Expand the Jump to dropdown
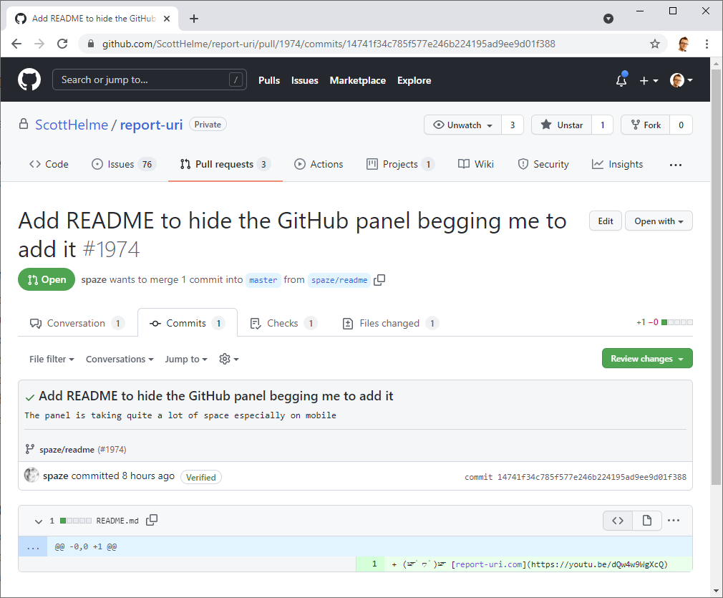 point(186,359)
